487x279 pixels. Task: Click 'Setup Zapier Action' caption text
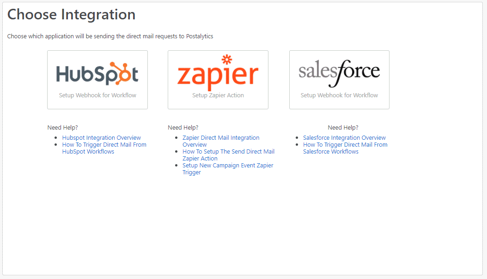click(218, 95)
